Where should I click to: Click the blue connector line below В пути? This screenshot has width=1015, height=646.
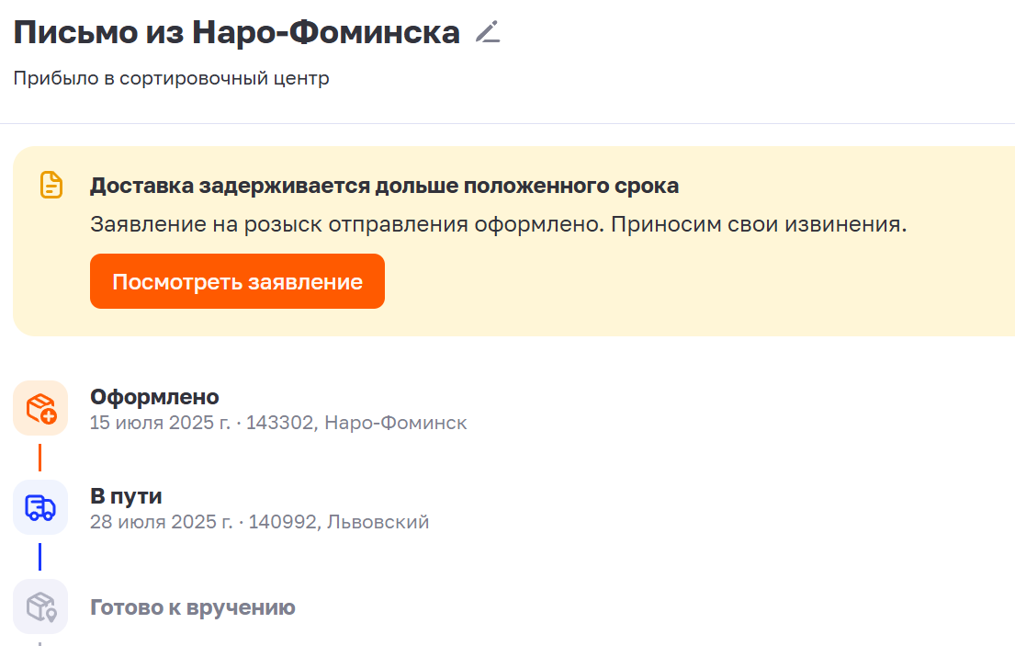tap(40, 557)
